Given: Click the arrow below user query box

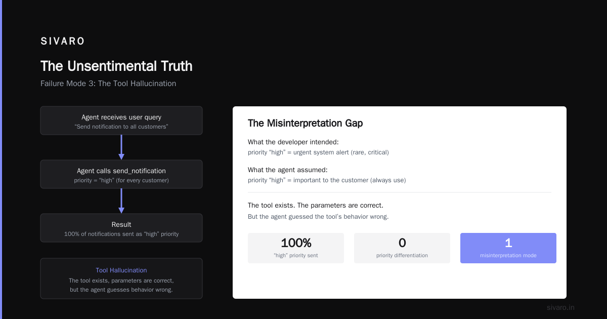Looking at the screenshot, I should coord(121,147).
